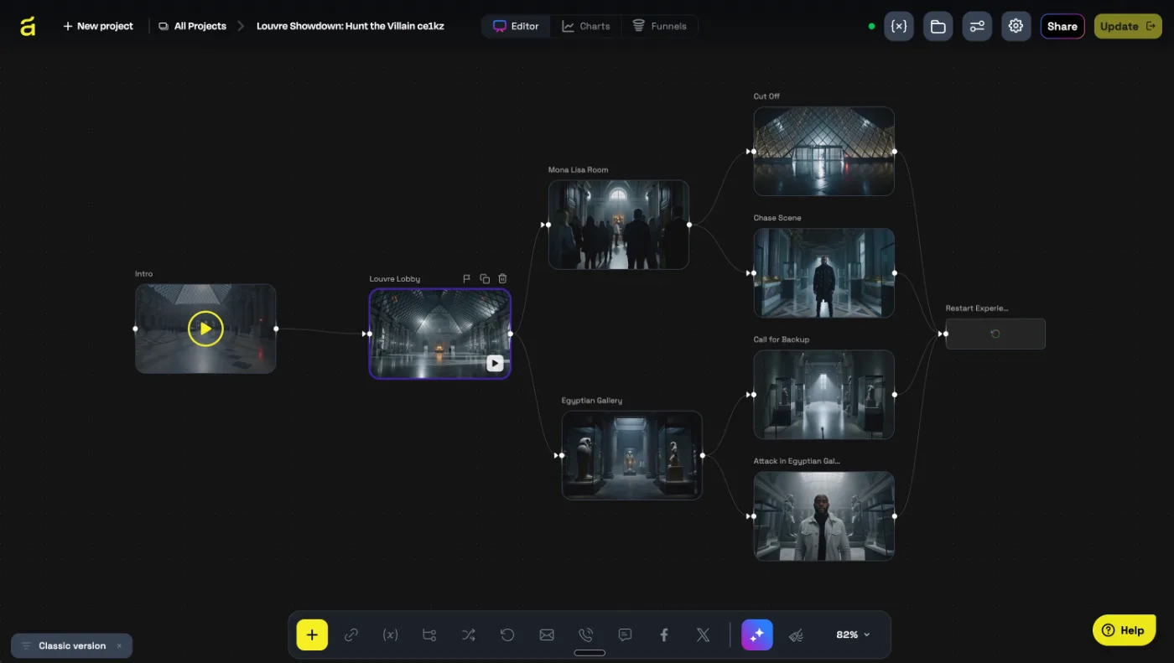Click the app logo at top left
This screenshot has height=663, width=1174.
[x=28, y=26]
